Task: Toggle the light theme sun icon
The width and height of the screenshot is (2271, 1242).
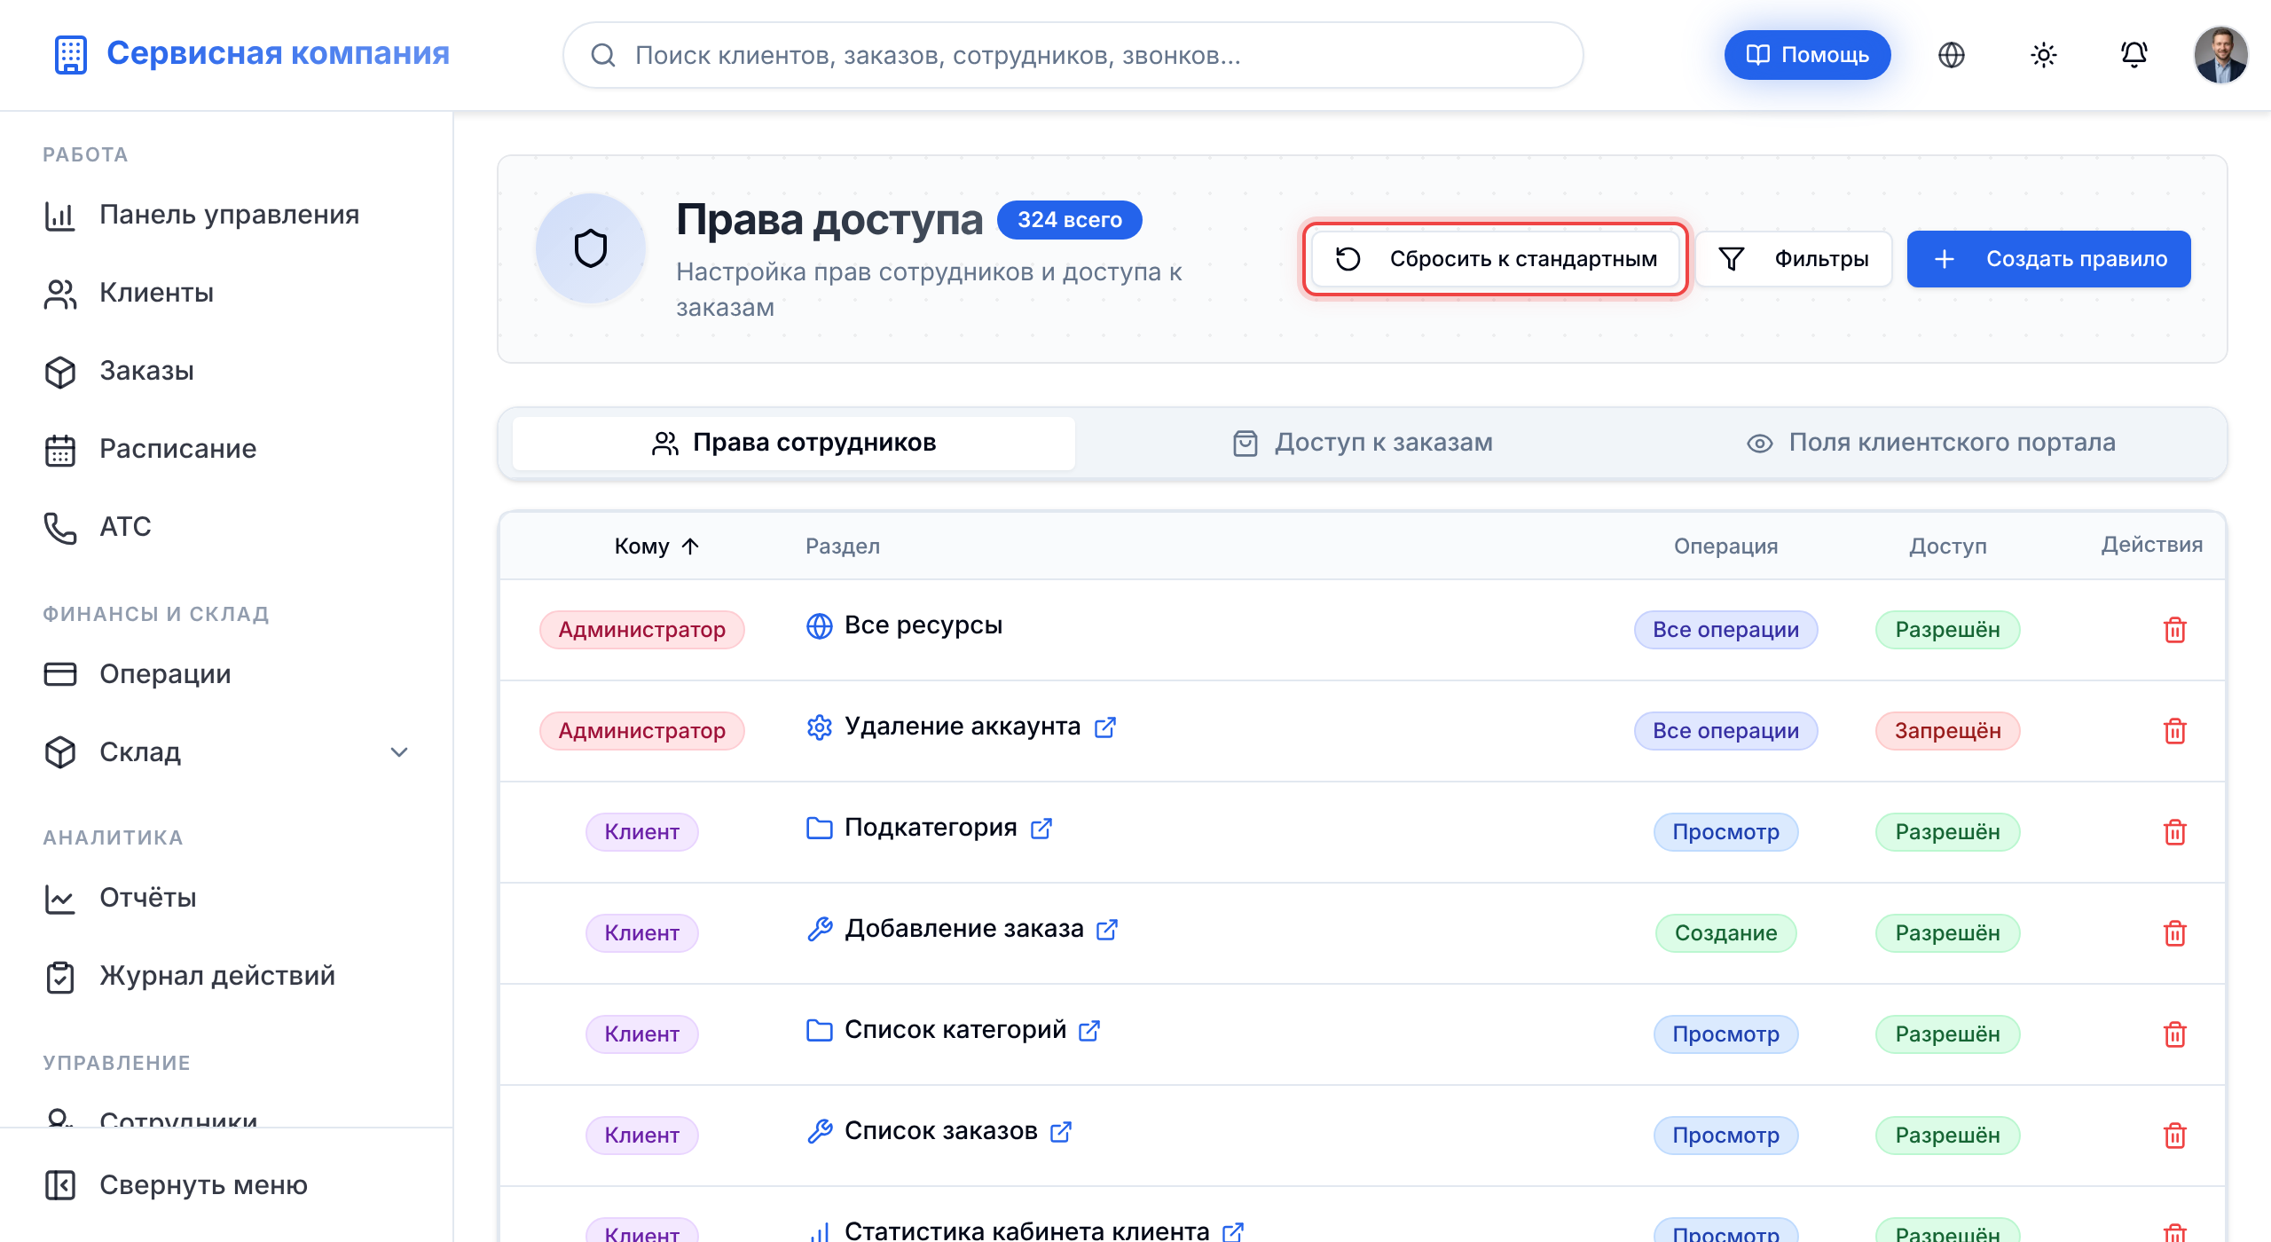Action: coord(2043,55)
